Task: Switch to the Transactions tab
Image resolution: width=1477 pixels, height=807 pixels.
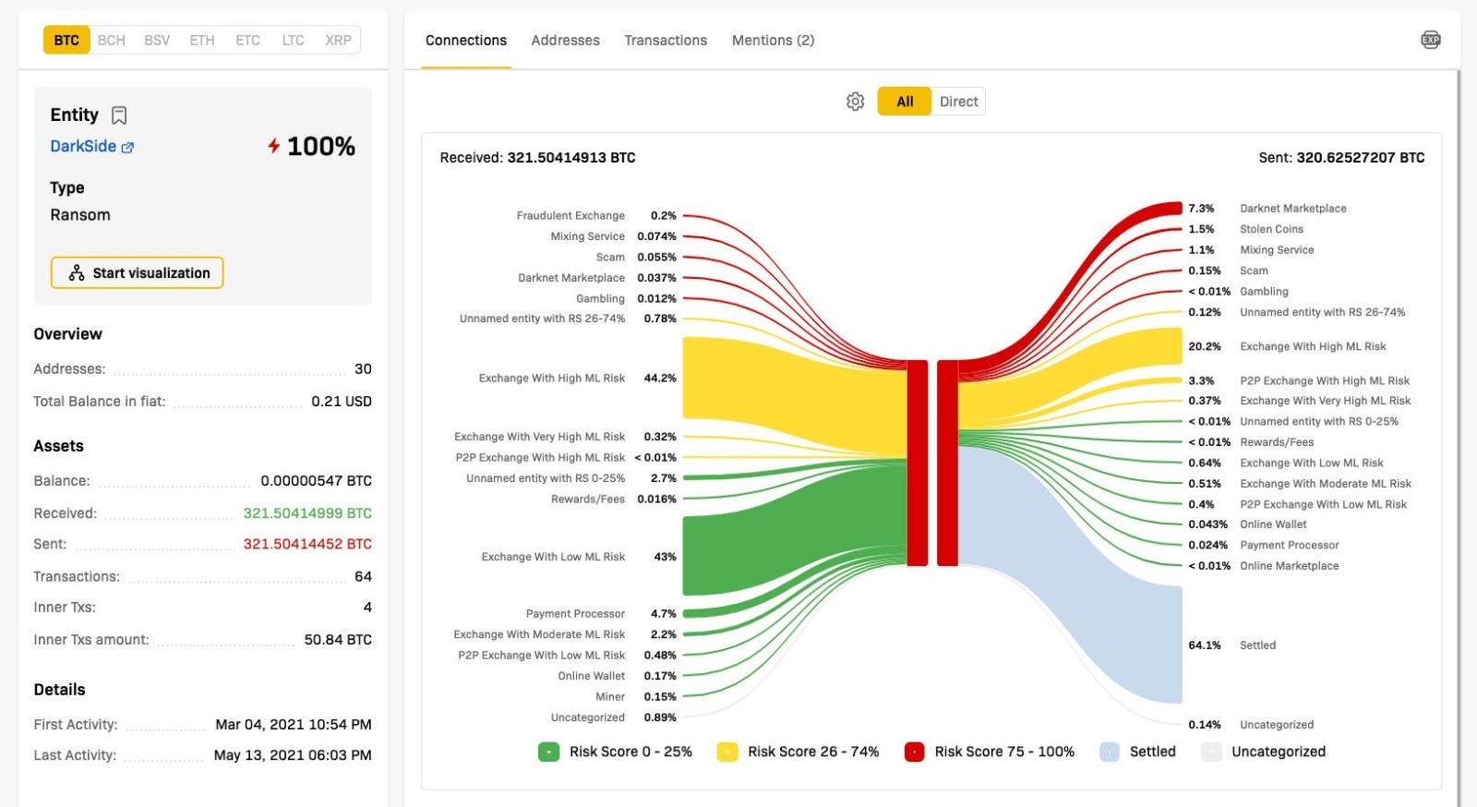Action: [665, 41]
